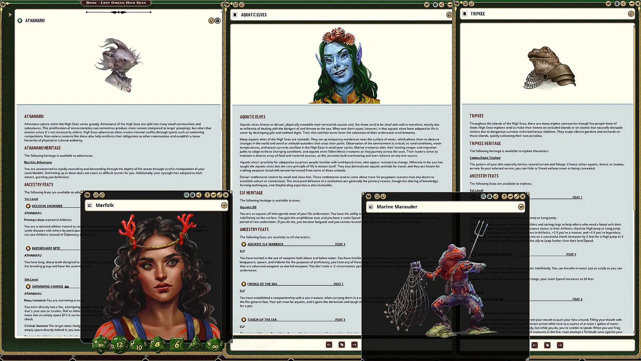
Task: Share the Marine Marauder image
Action: 496,197
